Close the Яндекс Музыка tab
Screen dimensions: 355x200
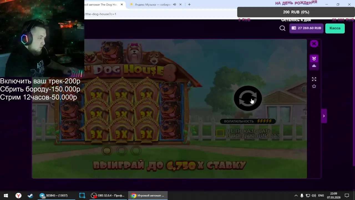click(181, 4)
